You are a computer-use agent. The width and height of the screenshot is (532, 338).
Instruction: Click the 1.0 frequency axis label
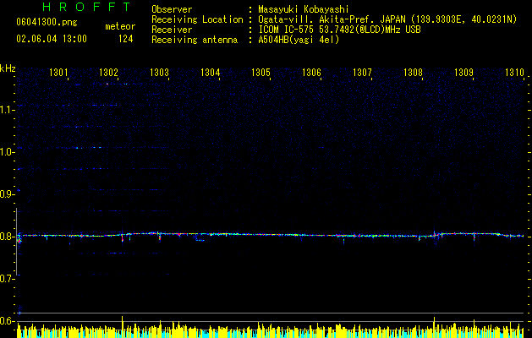[7, 152]
